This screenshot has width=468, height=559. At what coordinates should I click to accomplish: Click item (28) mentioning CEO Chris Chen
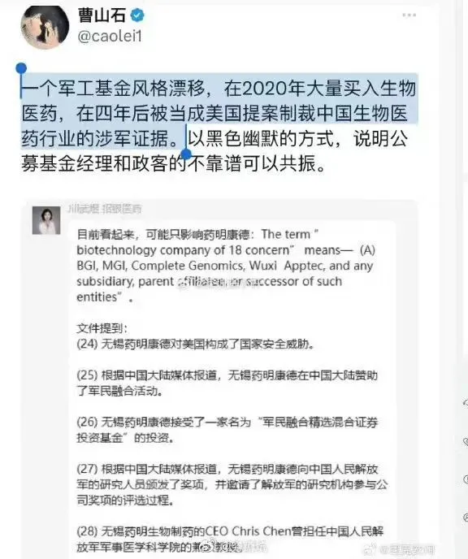(230, 539)
